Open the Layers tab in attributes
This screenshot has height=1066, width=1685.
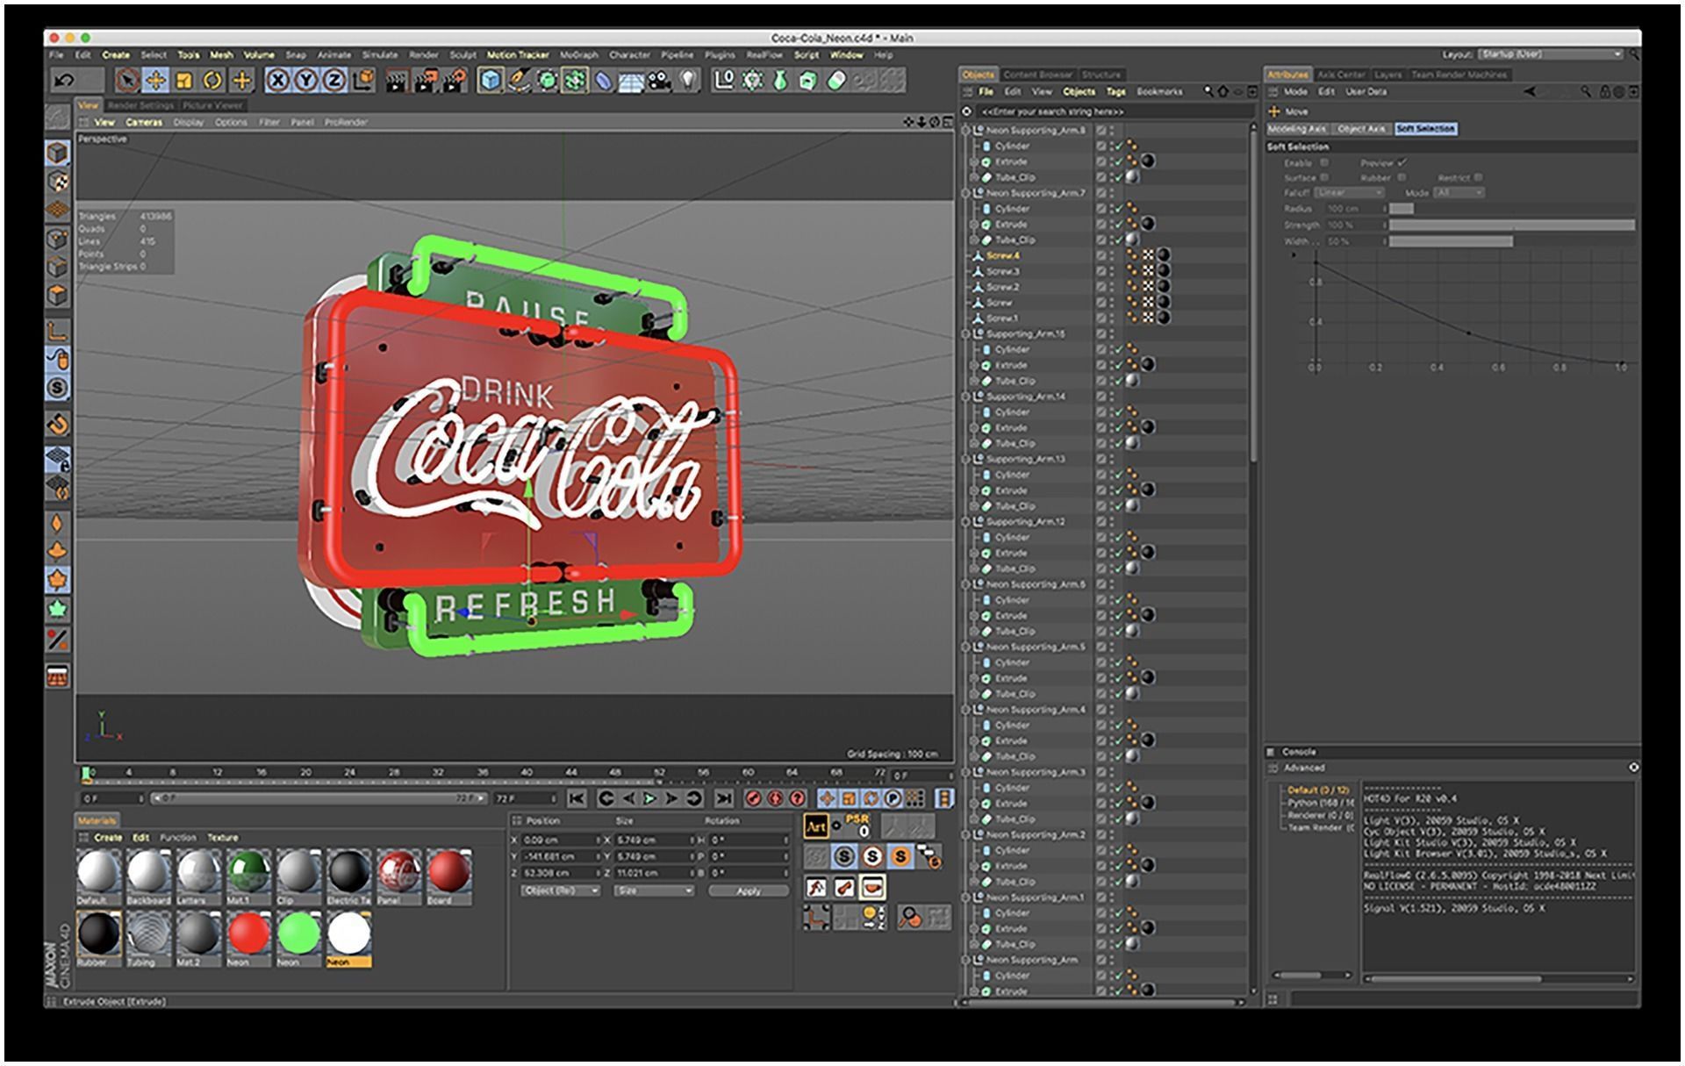click(1387, 75)
